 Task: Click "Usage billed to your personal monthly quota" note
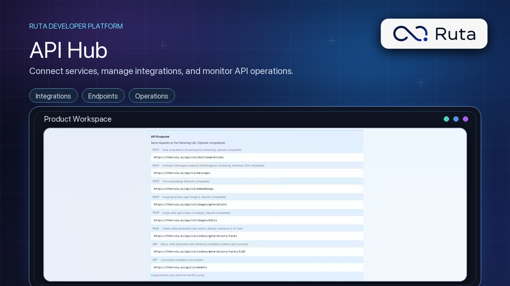click(178, 275)
